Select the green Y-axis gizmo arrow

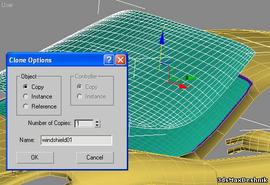(x=191, y=78)
